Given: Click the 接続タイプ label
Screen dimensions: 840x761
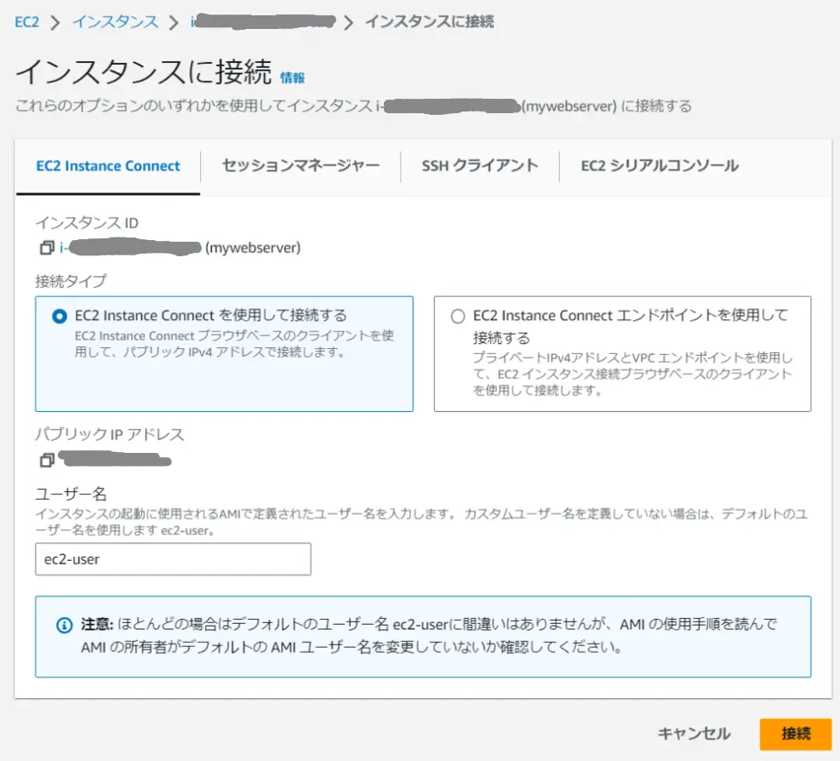Looking at the screenshot, I should [x=71, y=282].
